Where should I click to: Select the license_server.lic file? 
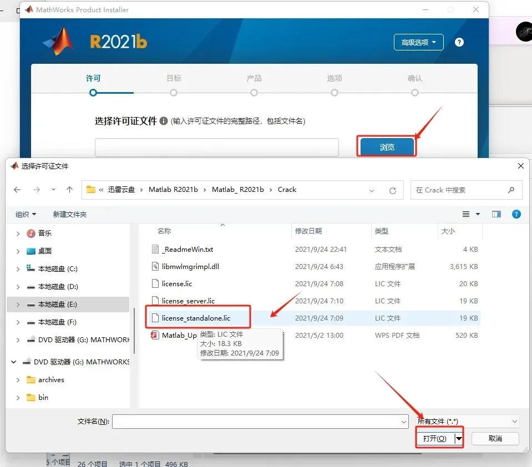[188, 301]
